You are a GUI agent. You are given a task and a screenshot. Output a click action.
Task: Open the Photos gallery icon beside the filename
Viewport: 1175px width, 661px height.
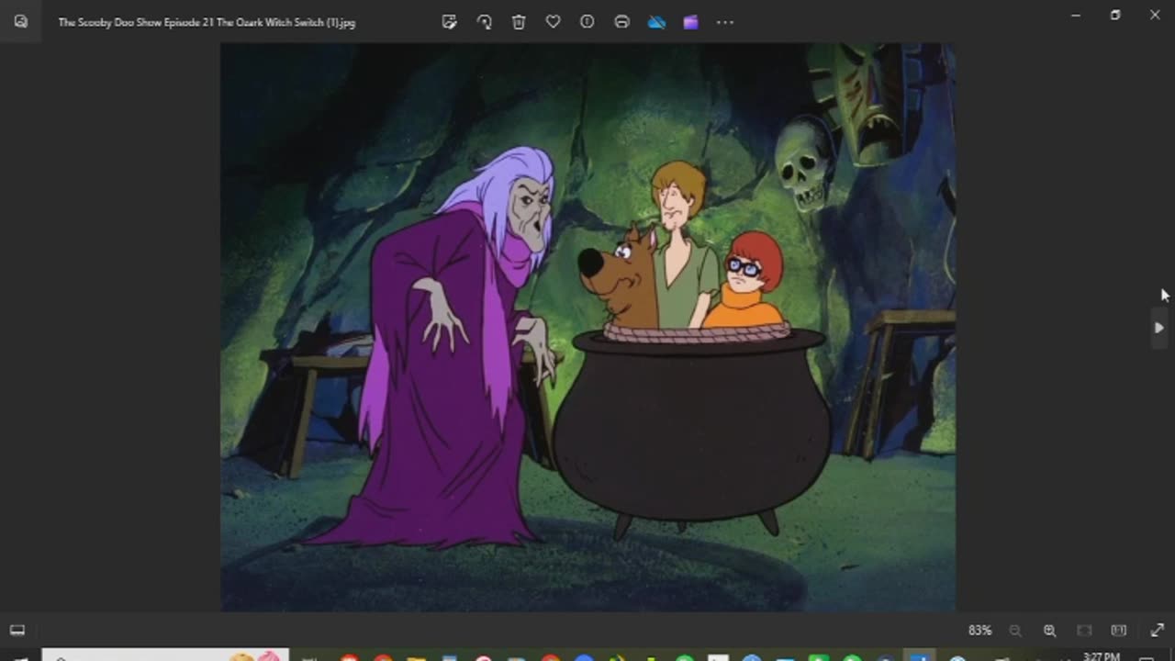point(20,22)
